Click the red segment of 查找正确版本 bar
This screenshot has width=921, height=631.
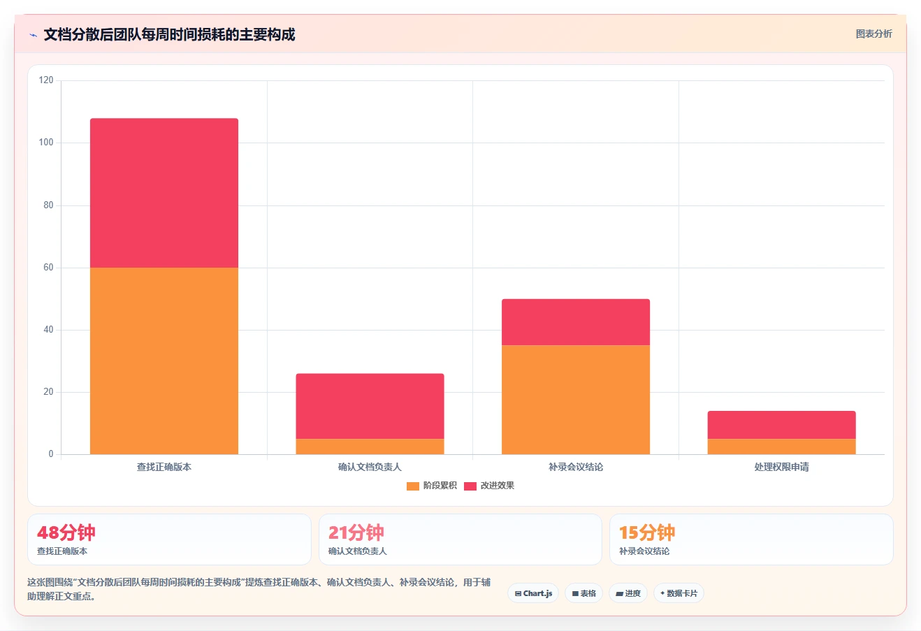164,193
